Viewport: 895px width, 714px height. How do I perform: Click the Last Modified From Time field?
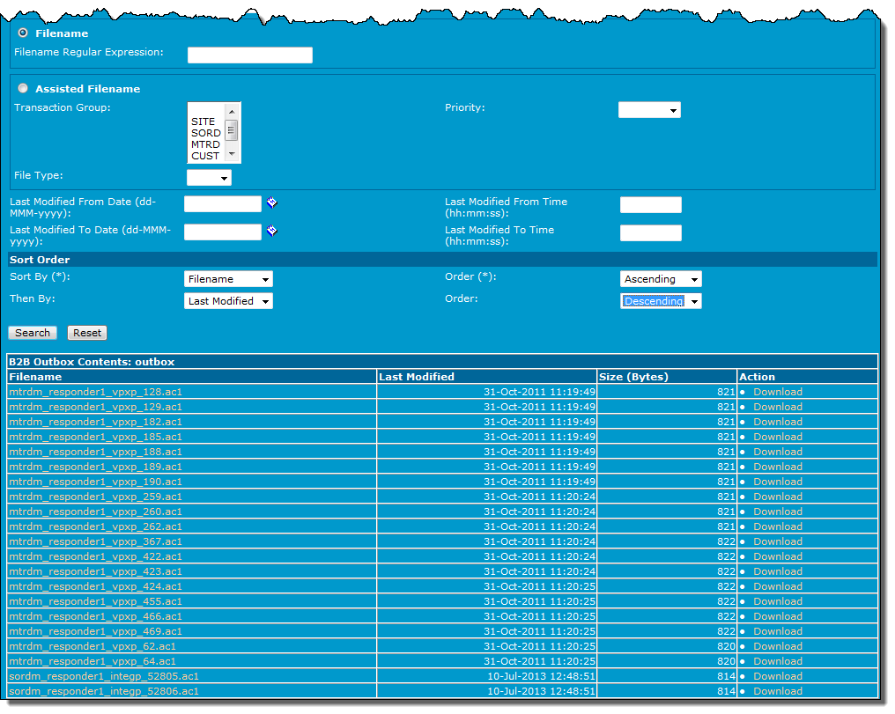[x=650, y=205]
